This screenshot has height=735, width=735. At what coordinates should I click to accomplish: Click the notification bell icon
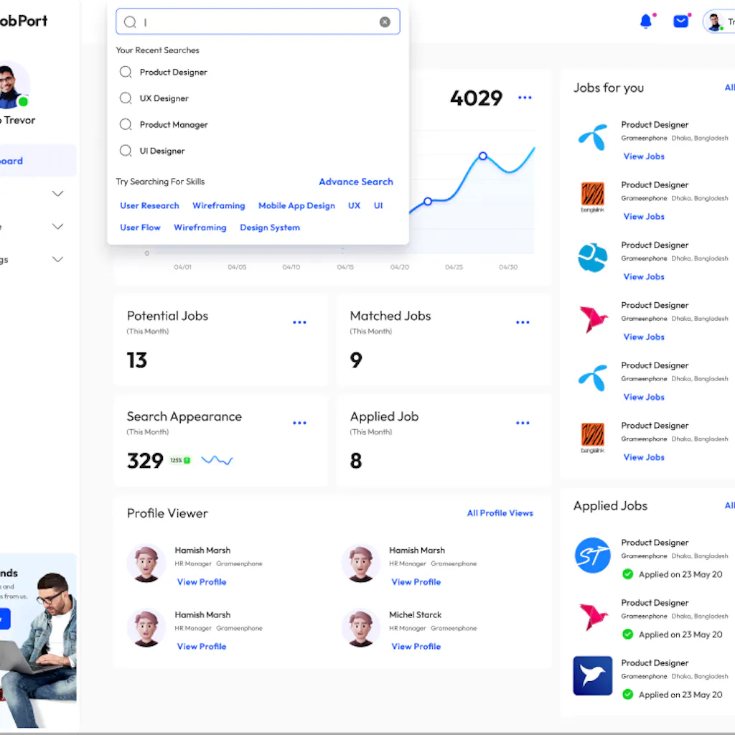coord(646,22)
